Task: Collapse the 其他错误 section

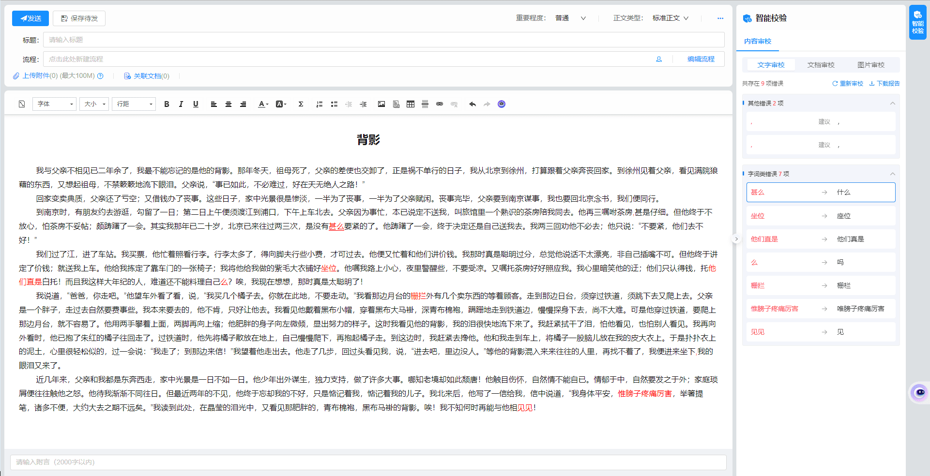Action: tap(893, 103)
